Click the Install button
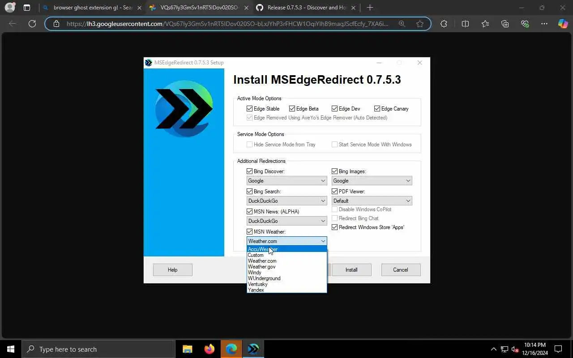Screen dimensions: 573x358 tap(351, 270)
